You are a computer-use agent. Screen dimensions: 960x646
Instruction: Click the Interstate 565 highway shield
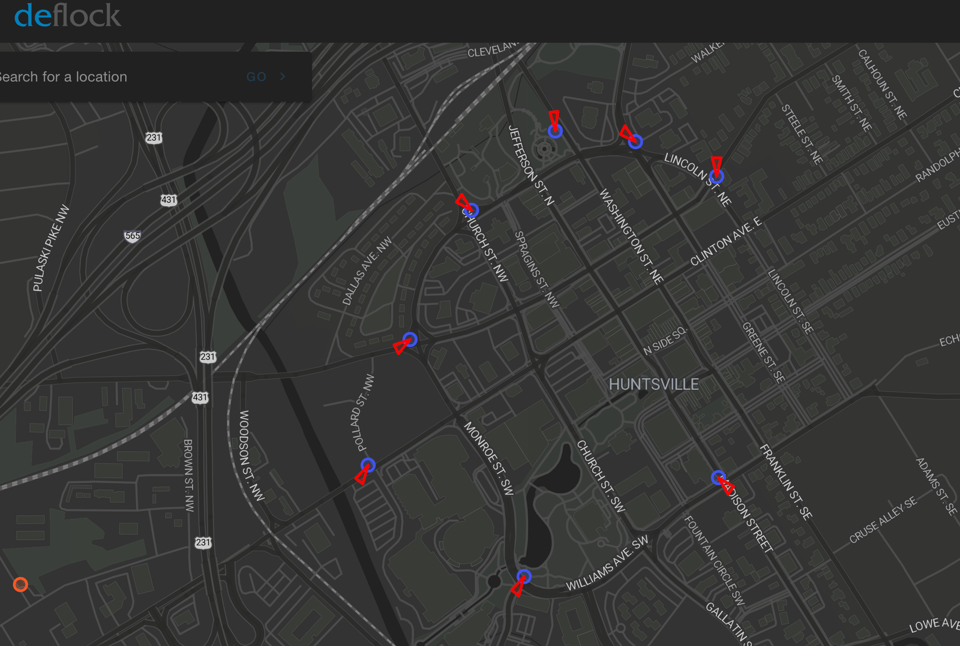(x=132, y=236)
